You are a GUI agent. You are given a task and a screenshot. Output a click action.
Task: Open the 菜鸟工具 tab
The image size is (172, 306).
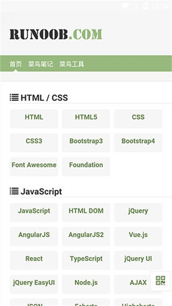click(72, 64)
